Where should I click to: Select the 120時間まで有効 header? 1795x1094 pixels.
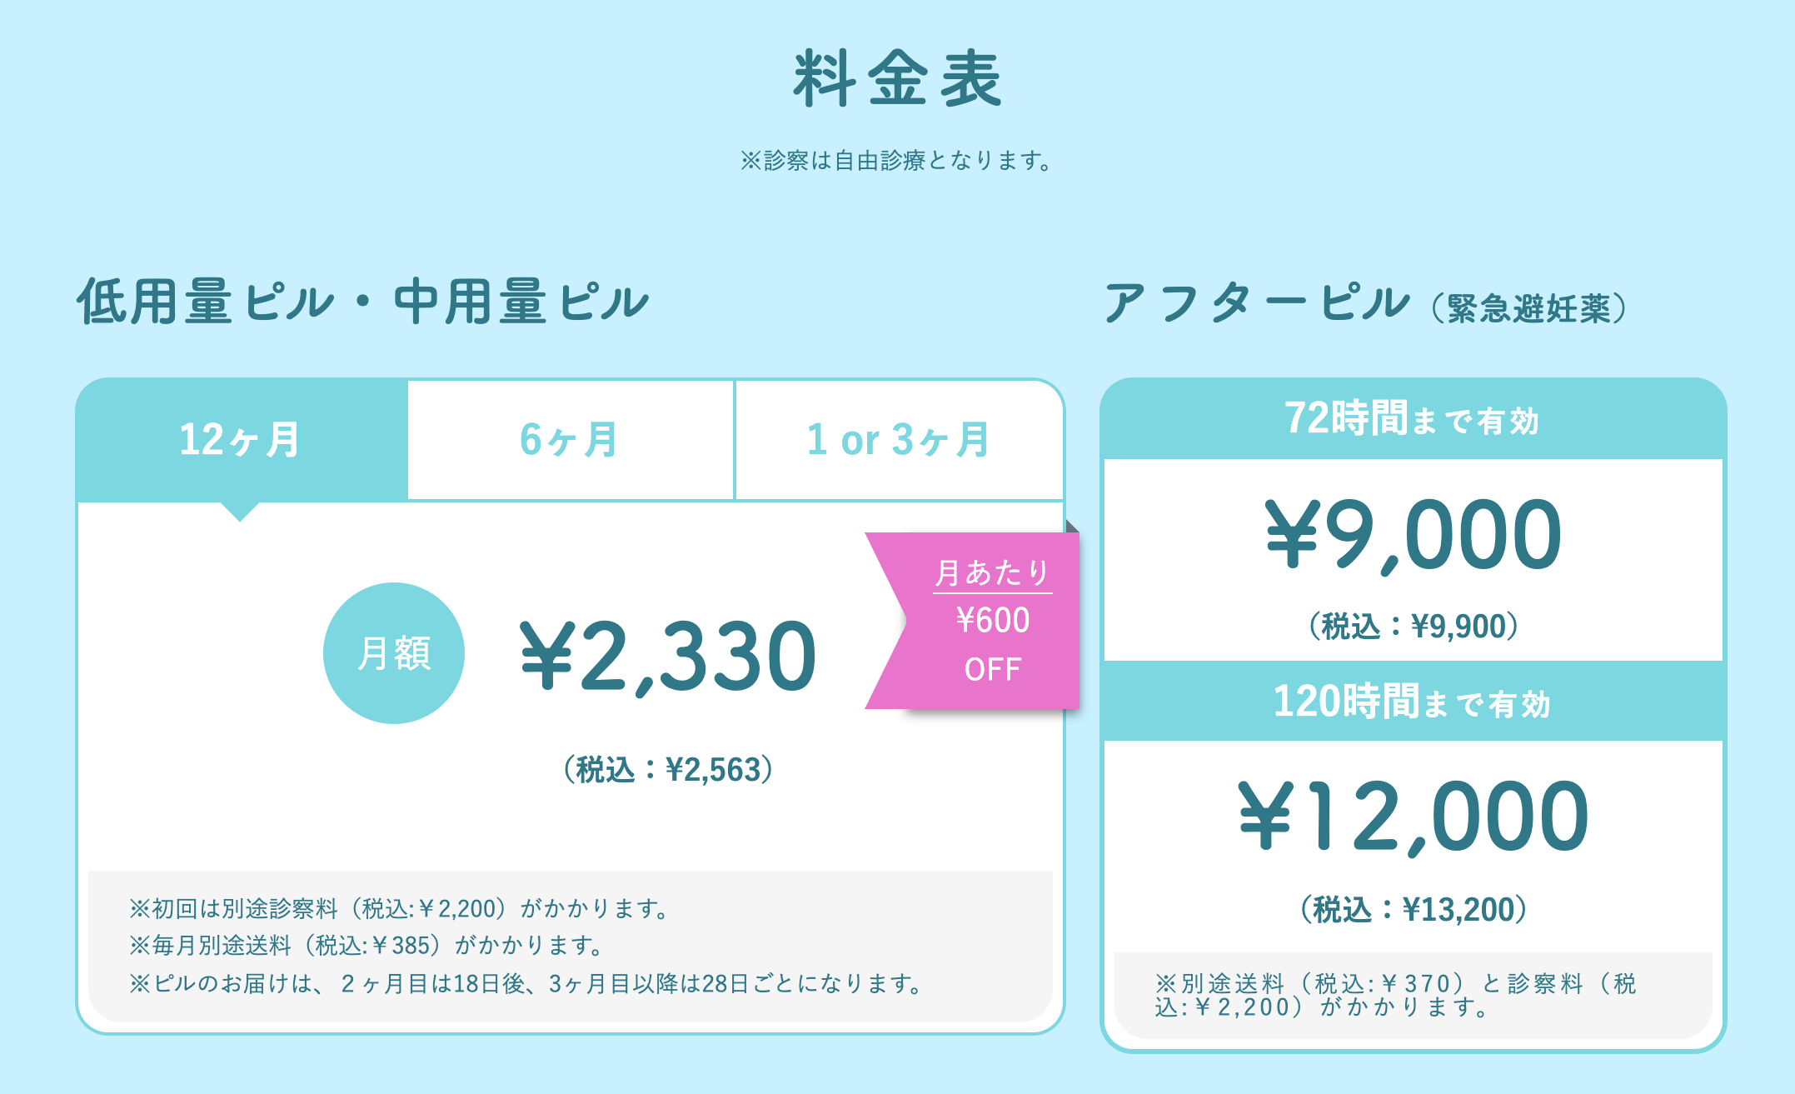pos(1413,702)
